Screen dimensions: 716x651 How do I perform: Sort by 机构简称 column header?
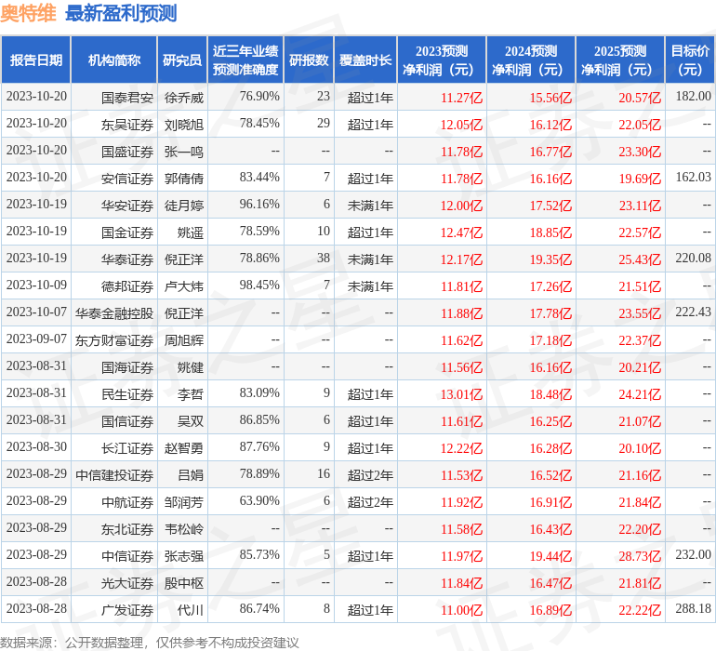(114, 60)
